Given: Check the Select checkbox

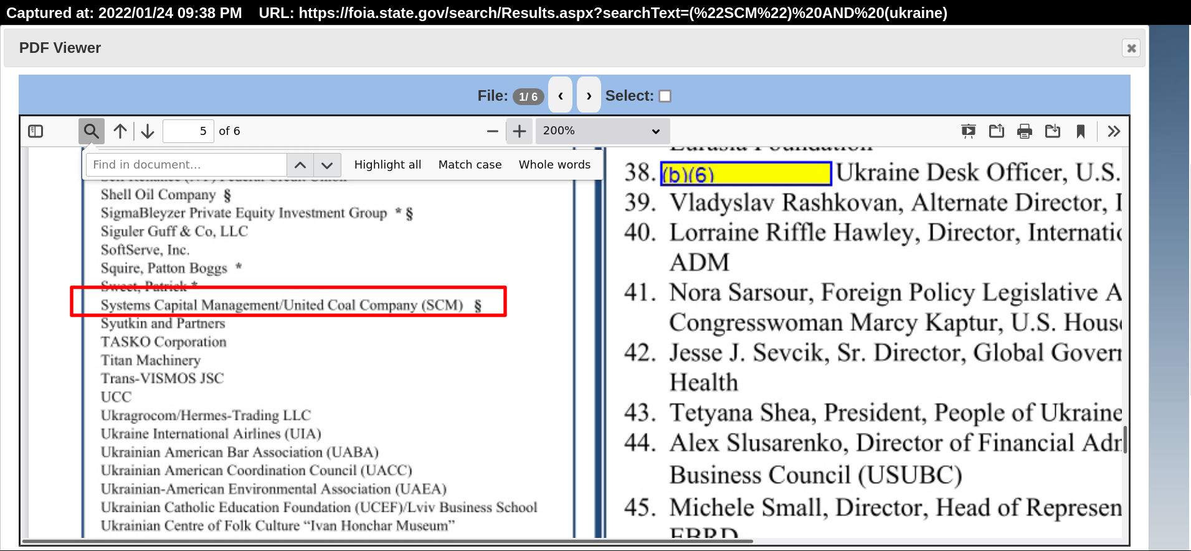Looking at the screenshot, I should [x=665, y=96].
